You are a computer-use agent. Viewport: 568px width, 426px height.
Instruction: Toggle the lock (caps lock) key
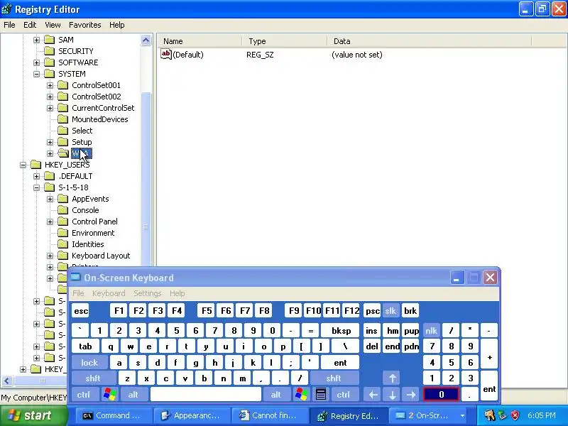coord(89,363)
